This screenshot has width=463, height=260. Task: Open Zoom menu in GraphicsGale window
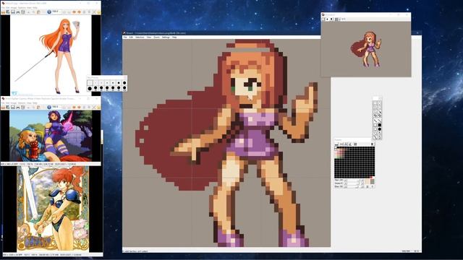pyautogui.click(x=156, y=38)
